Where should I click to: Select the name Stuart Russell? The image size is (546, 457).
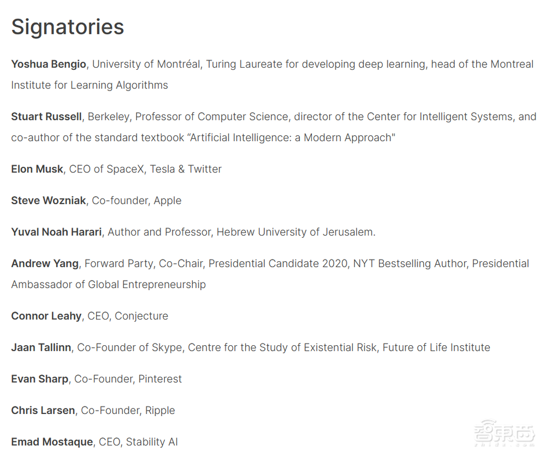pyautogui.click(x=46, y=117)
